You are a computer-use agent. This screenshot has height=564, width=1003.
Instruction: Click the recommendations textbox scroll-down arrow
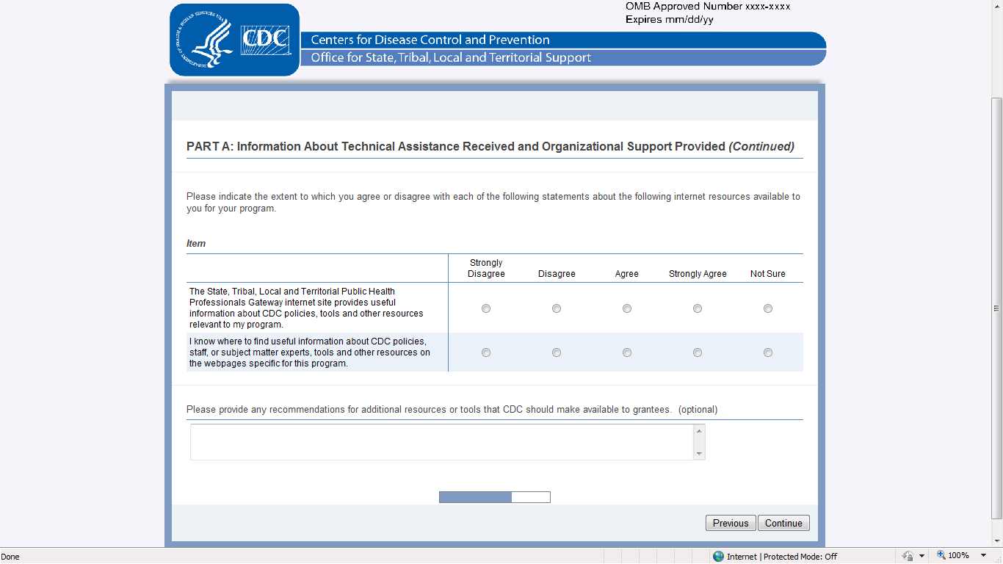tap(699, 454)
